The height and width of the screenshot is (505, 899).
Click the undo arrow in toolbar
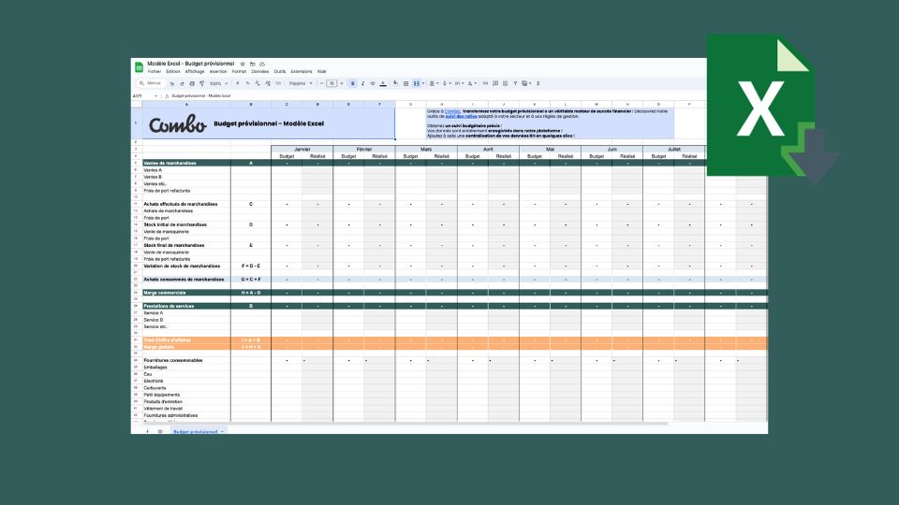click(x=172, y=83)
